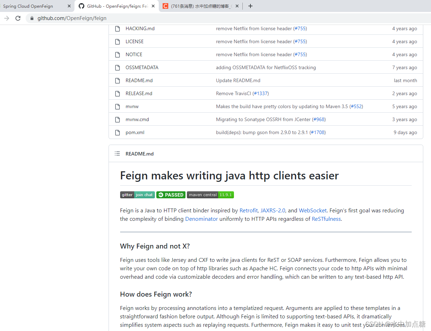Switch to the CSDN blog tab
Viewport: 431px width, 331px height.
tap(201, 6)
